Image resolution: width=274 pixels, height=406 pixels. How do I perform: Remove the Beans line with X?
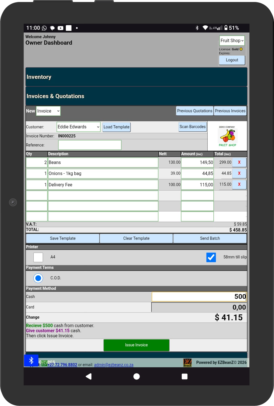click(x=239, y=162)
